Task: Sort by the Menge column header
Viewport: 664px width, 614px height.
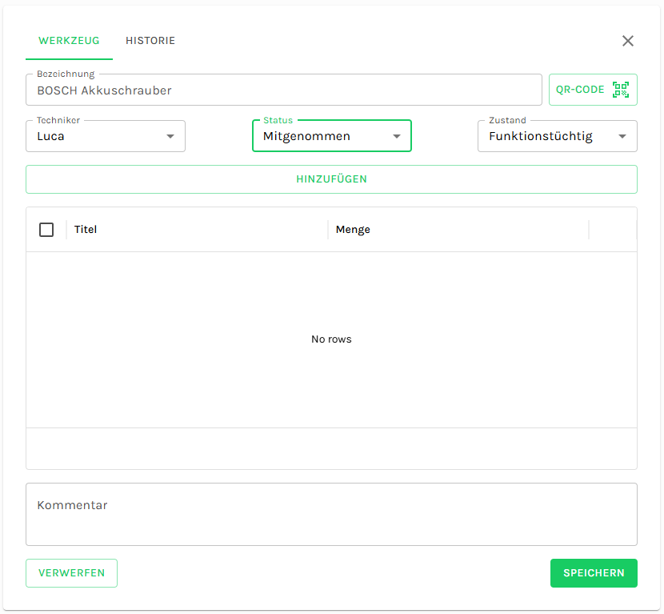Action: (x=353, y=230)
